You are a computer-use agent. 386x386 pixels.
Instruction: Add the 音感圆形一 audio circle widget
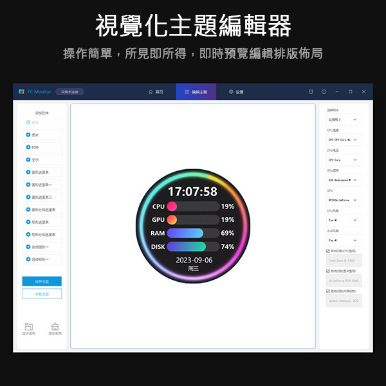tap(42, 246)
